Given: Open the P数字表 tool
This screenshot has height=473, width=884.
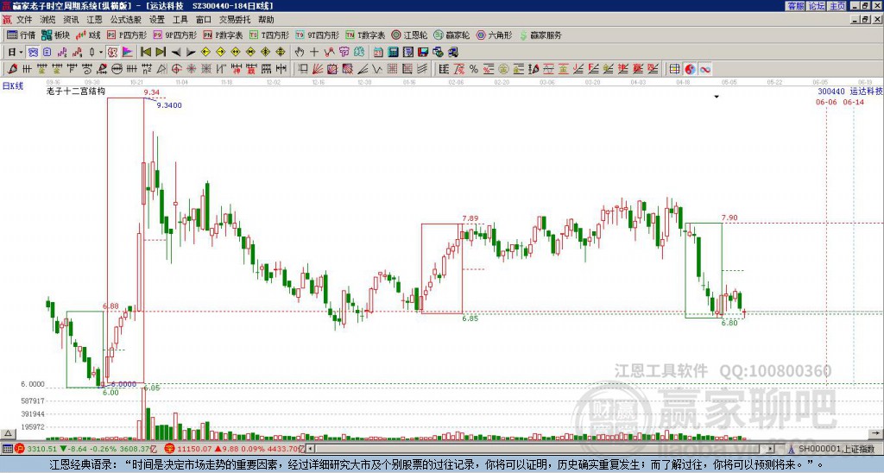Looking at the screenshot, I should point(223,35).
